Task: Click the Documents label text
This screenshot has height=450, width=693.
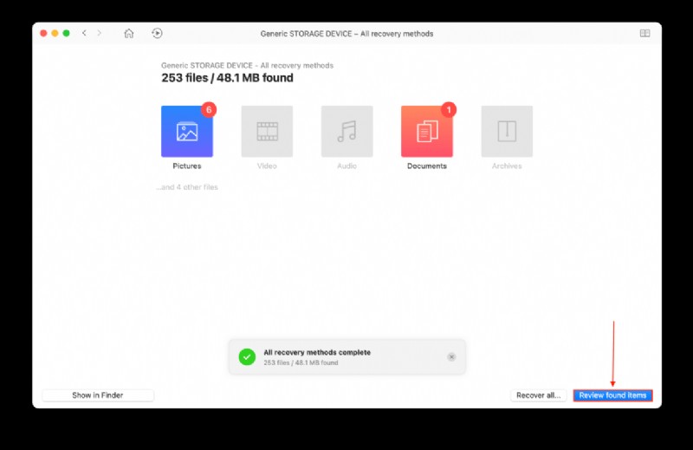Action: (x=427, y=166)
